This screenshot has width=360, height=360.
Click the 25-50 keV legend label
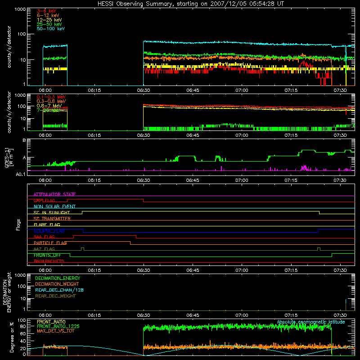coord(49,24)
